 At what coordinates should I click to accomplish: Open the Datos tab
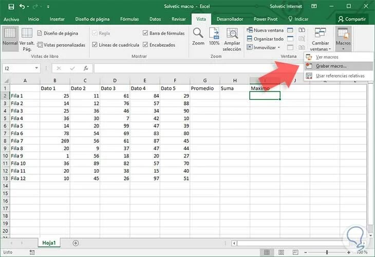(x=155, y=19)
